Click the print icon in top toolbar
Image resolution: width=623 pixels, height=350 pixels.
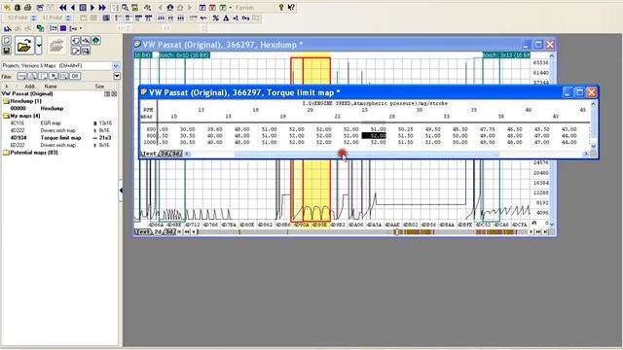pos(27,7)
